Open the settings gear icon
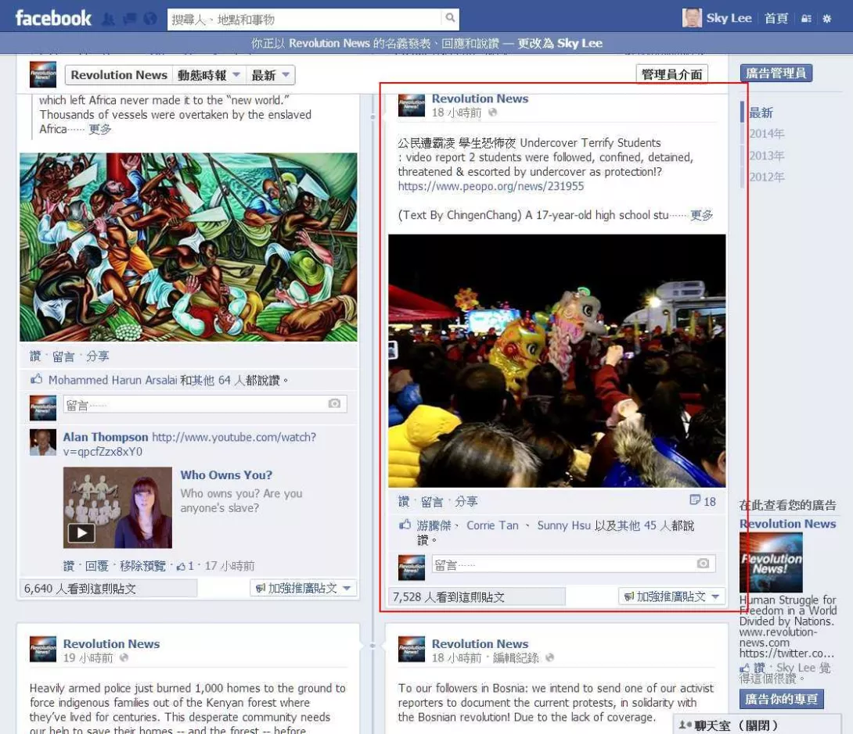Screen dimensions: 853x734 click(827, 19)
